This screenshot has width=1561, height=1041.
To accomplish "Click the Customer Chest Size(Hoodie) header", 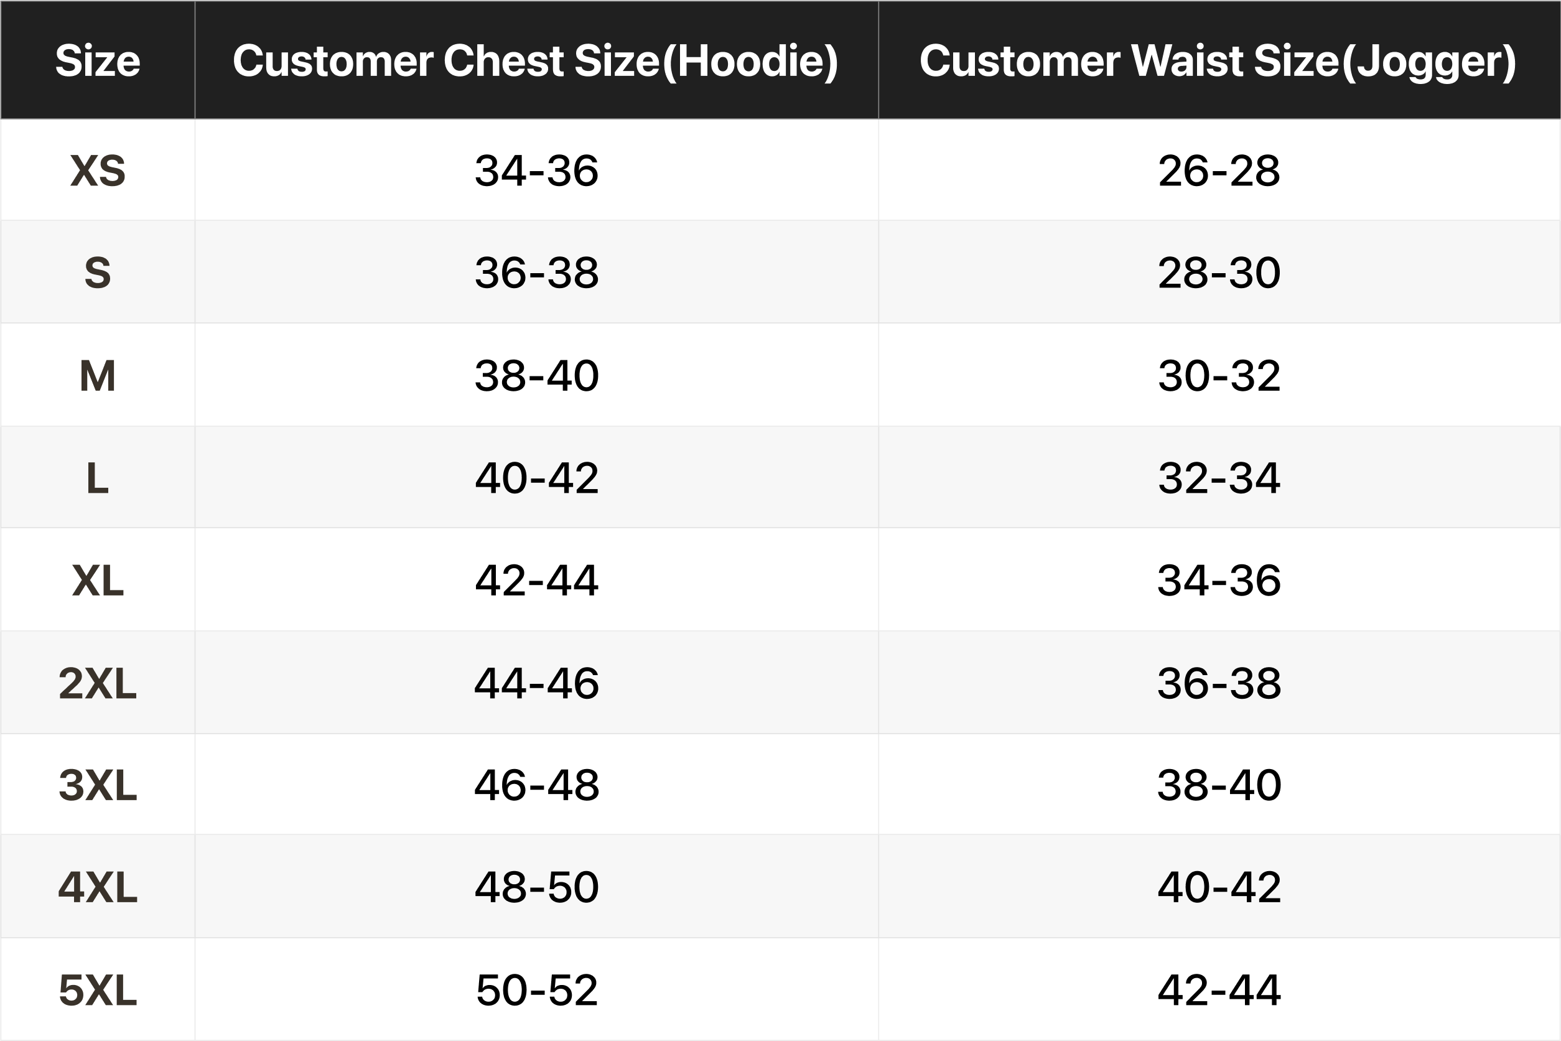I will 536,61.
